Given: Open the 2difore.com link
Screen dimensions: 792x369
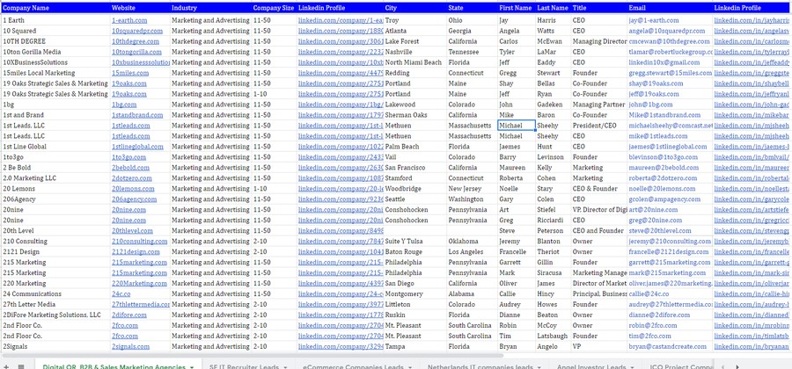Looking at the screenshot, I should click(x=129, y=315).
